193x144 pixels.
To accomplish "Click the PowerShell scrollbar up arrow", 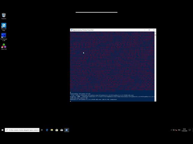I will (155, 32).
